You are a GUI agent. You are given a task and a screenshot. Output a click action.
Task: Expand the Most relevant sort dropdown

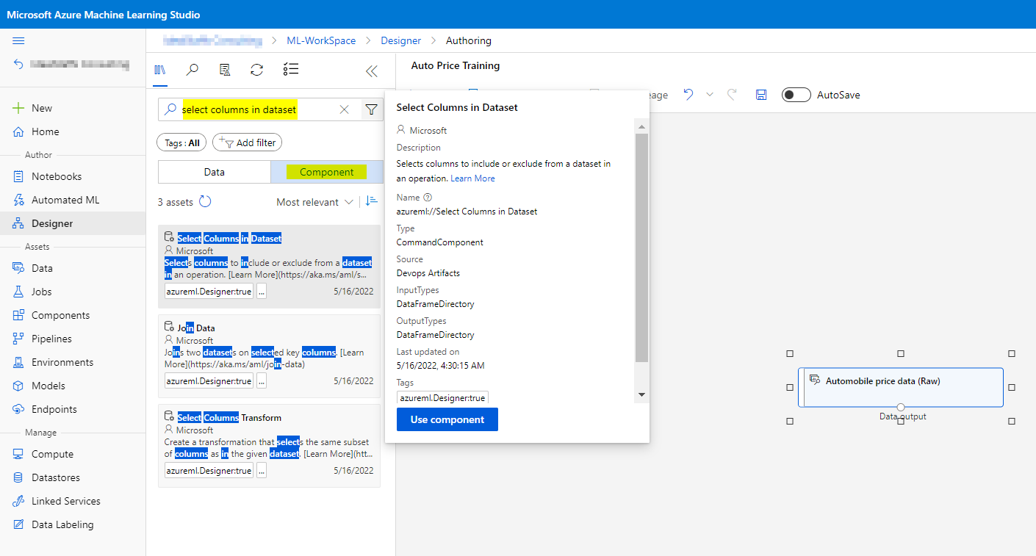coord(314,202)
